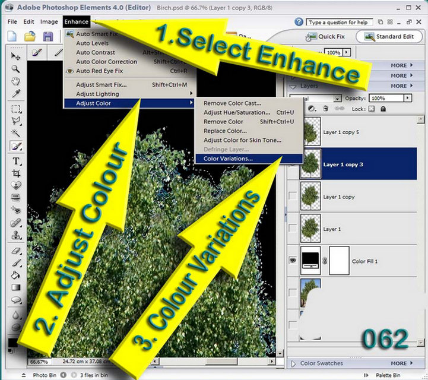Hide the Color Fill 1 layer eye
This screenshot has height=380, width=428.
(x=293, y=261)
